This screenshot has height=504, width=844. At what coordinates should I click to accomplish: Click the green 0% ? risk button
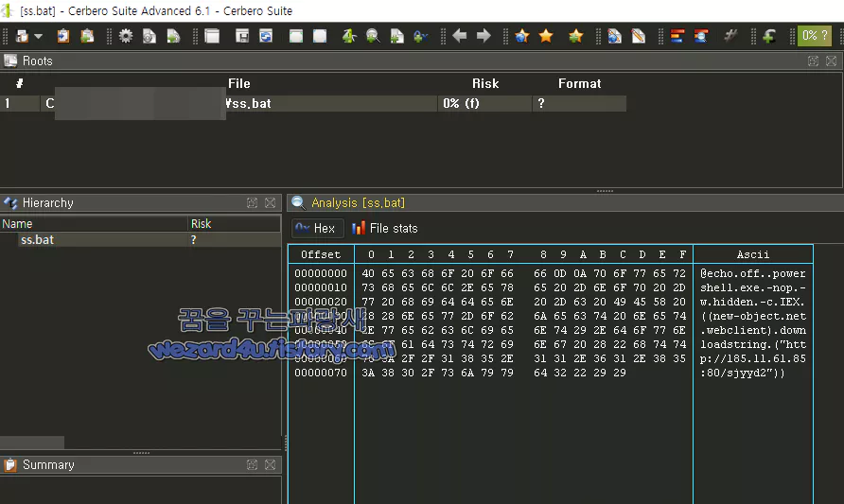pos(815,36)
